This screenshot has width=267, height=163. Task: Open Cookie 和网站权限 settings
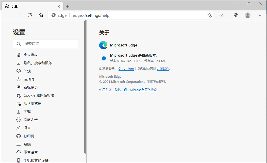click(x=39, y=95)
